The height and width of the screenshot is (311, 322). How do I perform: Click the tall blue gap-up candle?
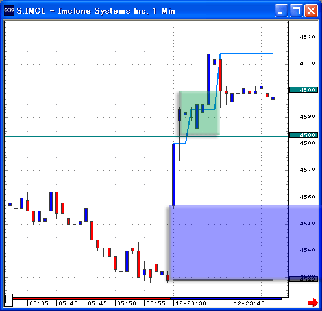tap(173, 174)
